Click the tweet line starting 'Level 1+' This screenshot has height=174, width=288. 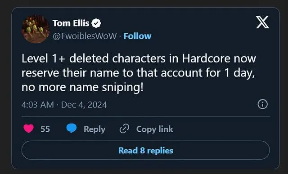point(139,58)
